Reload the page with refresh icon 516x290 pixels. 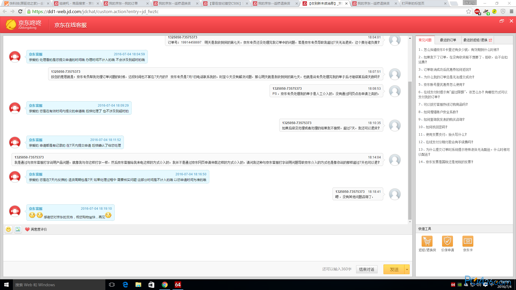click(20, 11)
